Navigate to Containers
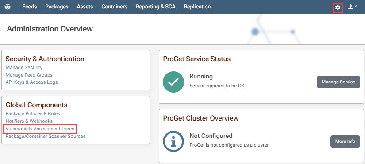Screen dimensions: 365x164 point(115,7)
